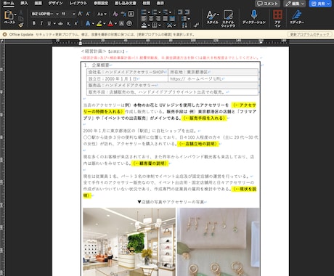This screenshot has width=334, height=276.
Task: Switch to the Home (ホーム) tab
Action: click(x=9, y=3)
